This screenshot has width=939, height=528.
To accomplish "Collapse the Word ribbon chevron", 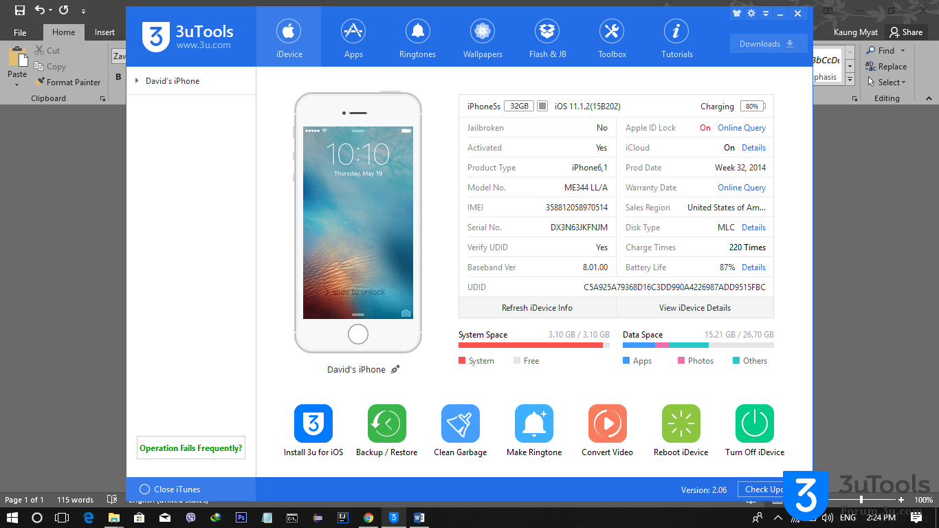I will pos(929,98).
